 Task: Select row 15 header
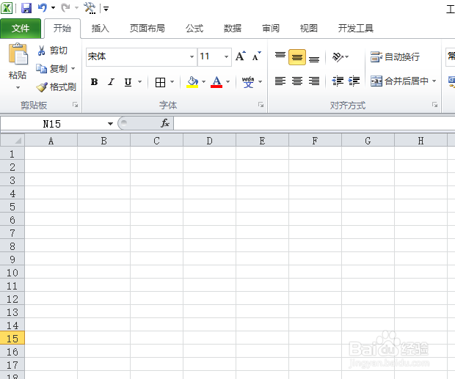(12, 339)
